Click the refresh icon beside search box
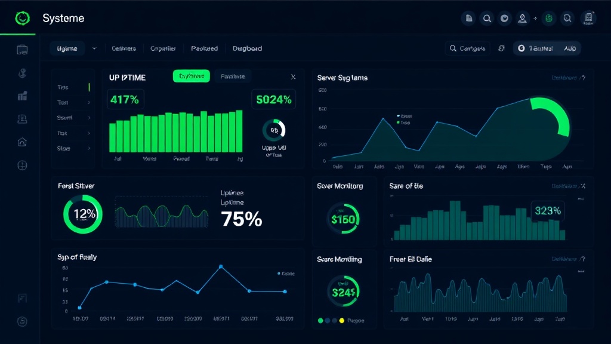Viewport: 611px width, 344px height. [x=501, y=48]
